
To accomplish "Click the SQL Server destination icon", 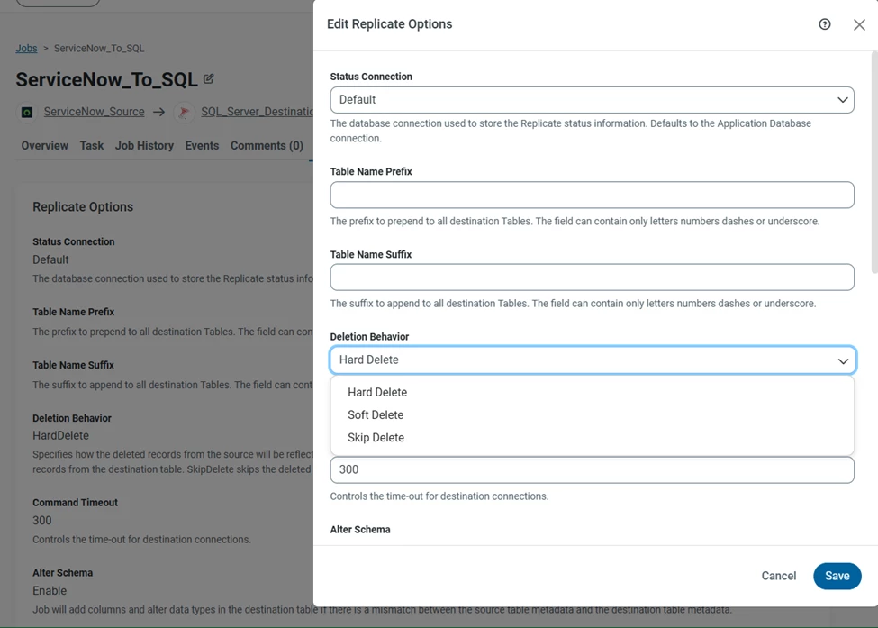I will [183, 112].
